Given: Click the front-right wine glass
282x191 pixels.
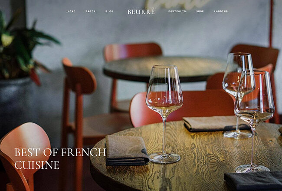Looking at the screenshot, I should coord(254,121).
